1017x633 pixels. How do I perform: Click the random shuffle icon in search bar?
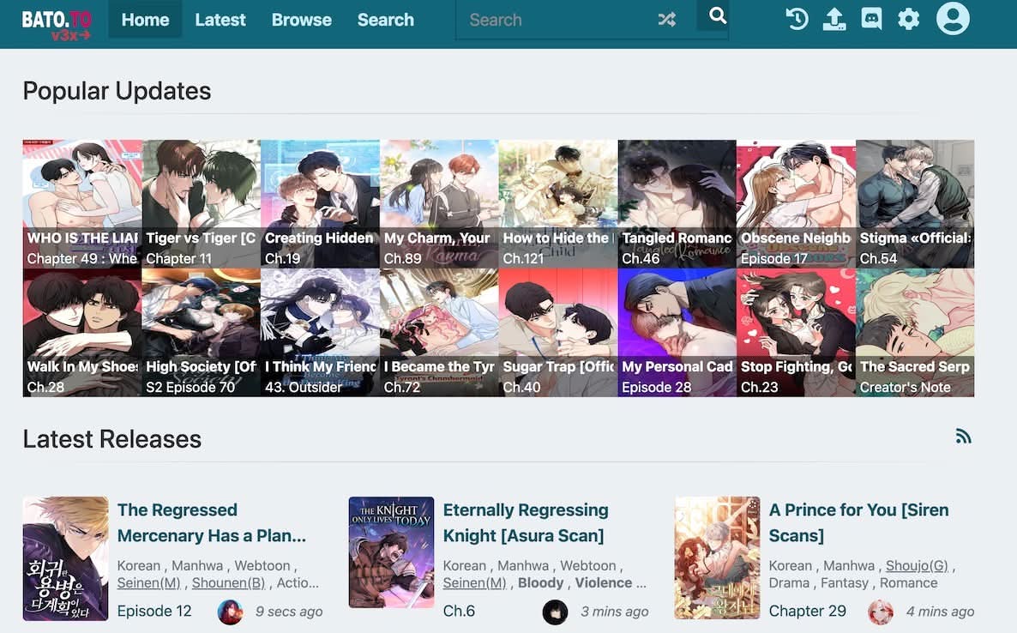tap(666, 20)
